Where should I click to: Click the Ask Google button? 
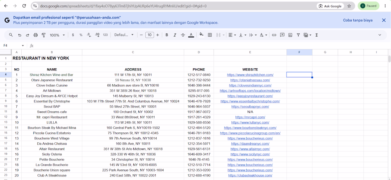click(330, 6)
